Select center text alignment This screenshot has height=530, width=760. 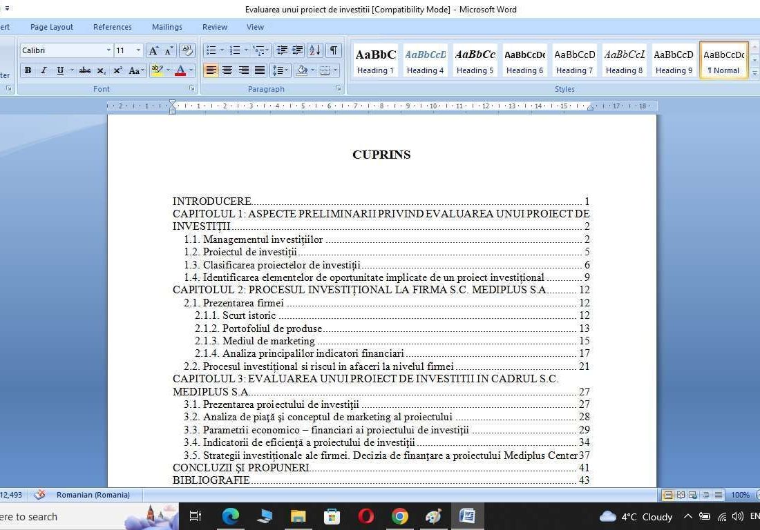pos(227,70)
